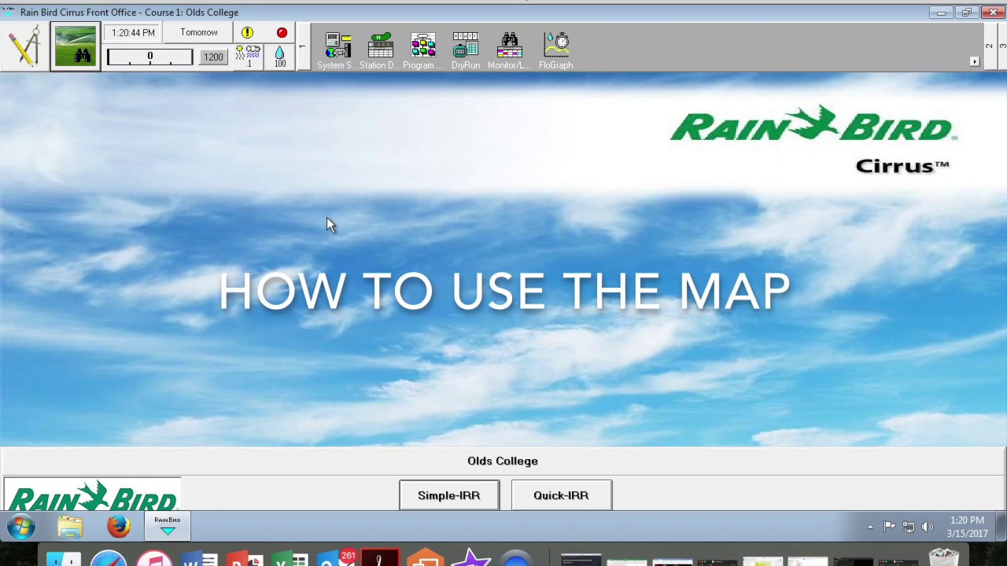
Task: Open System Settings module
Action: [338, 51]
